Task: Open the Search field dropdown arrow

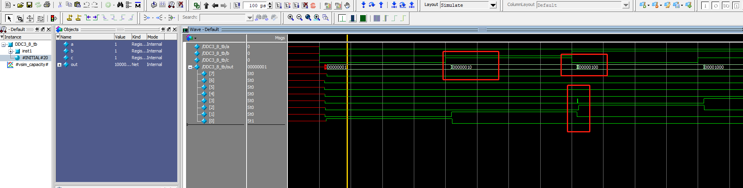Action: point(250,18)
